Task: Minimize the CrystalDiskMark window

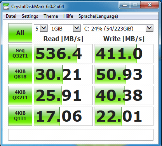Action: (125, 5)
